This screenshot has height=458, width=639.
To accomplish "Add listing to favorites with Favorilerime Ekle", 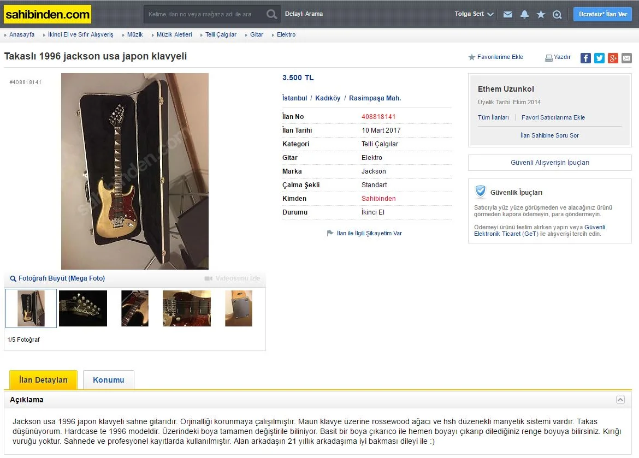I will point(495,57).
